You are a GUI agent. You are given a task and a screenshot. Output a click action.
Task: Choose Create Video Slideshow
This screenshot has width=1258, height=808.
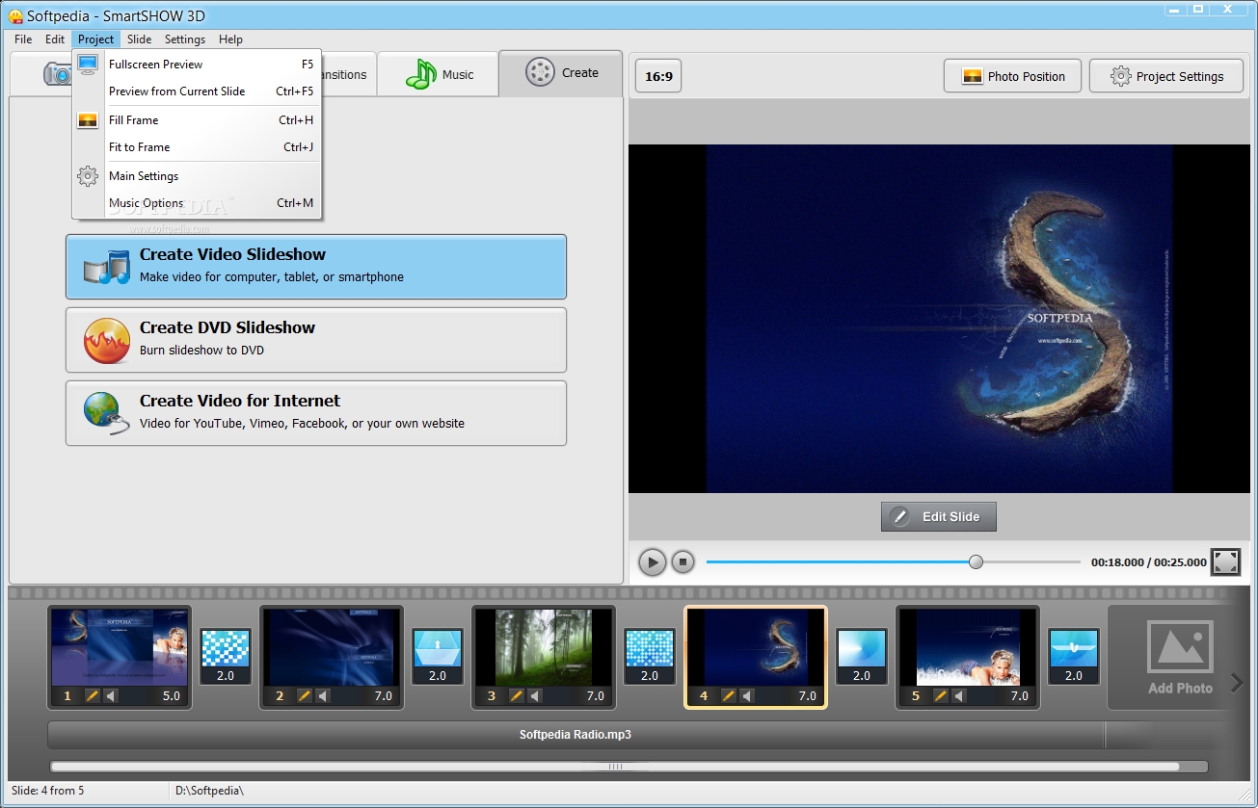316,267
